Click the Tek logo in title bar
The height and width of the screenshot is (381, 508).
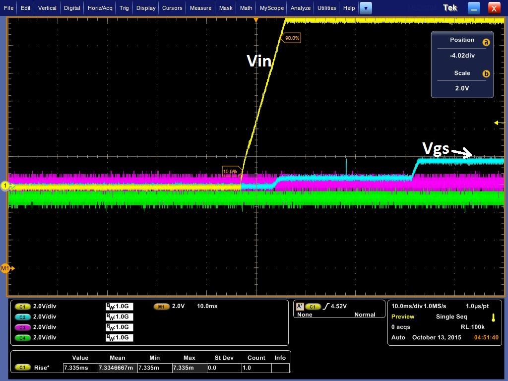[450, 8]
